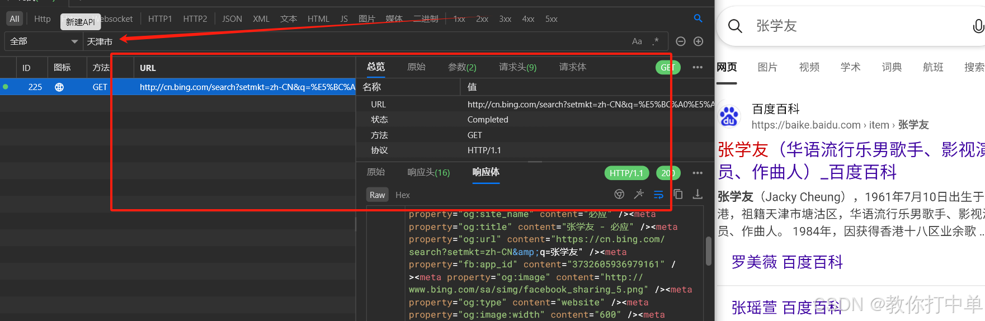Select the HTTP2 filter
The image size is (985, 321).
[x=195, y=19]
